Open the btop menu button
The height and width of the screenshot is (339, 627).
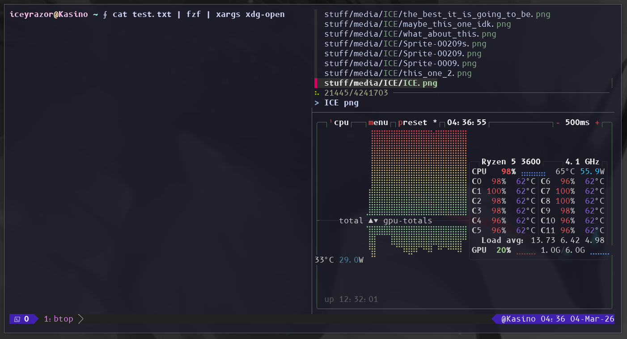378,122
